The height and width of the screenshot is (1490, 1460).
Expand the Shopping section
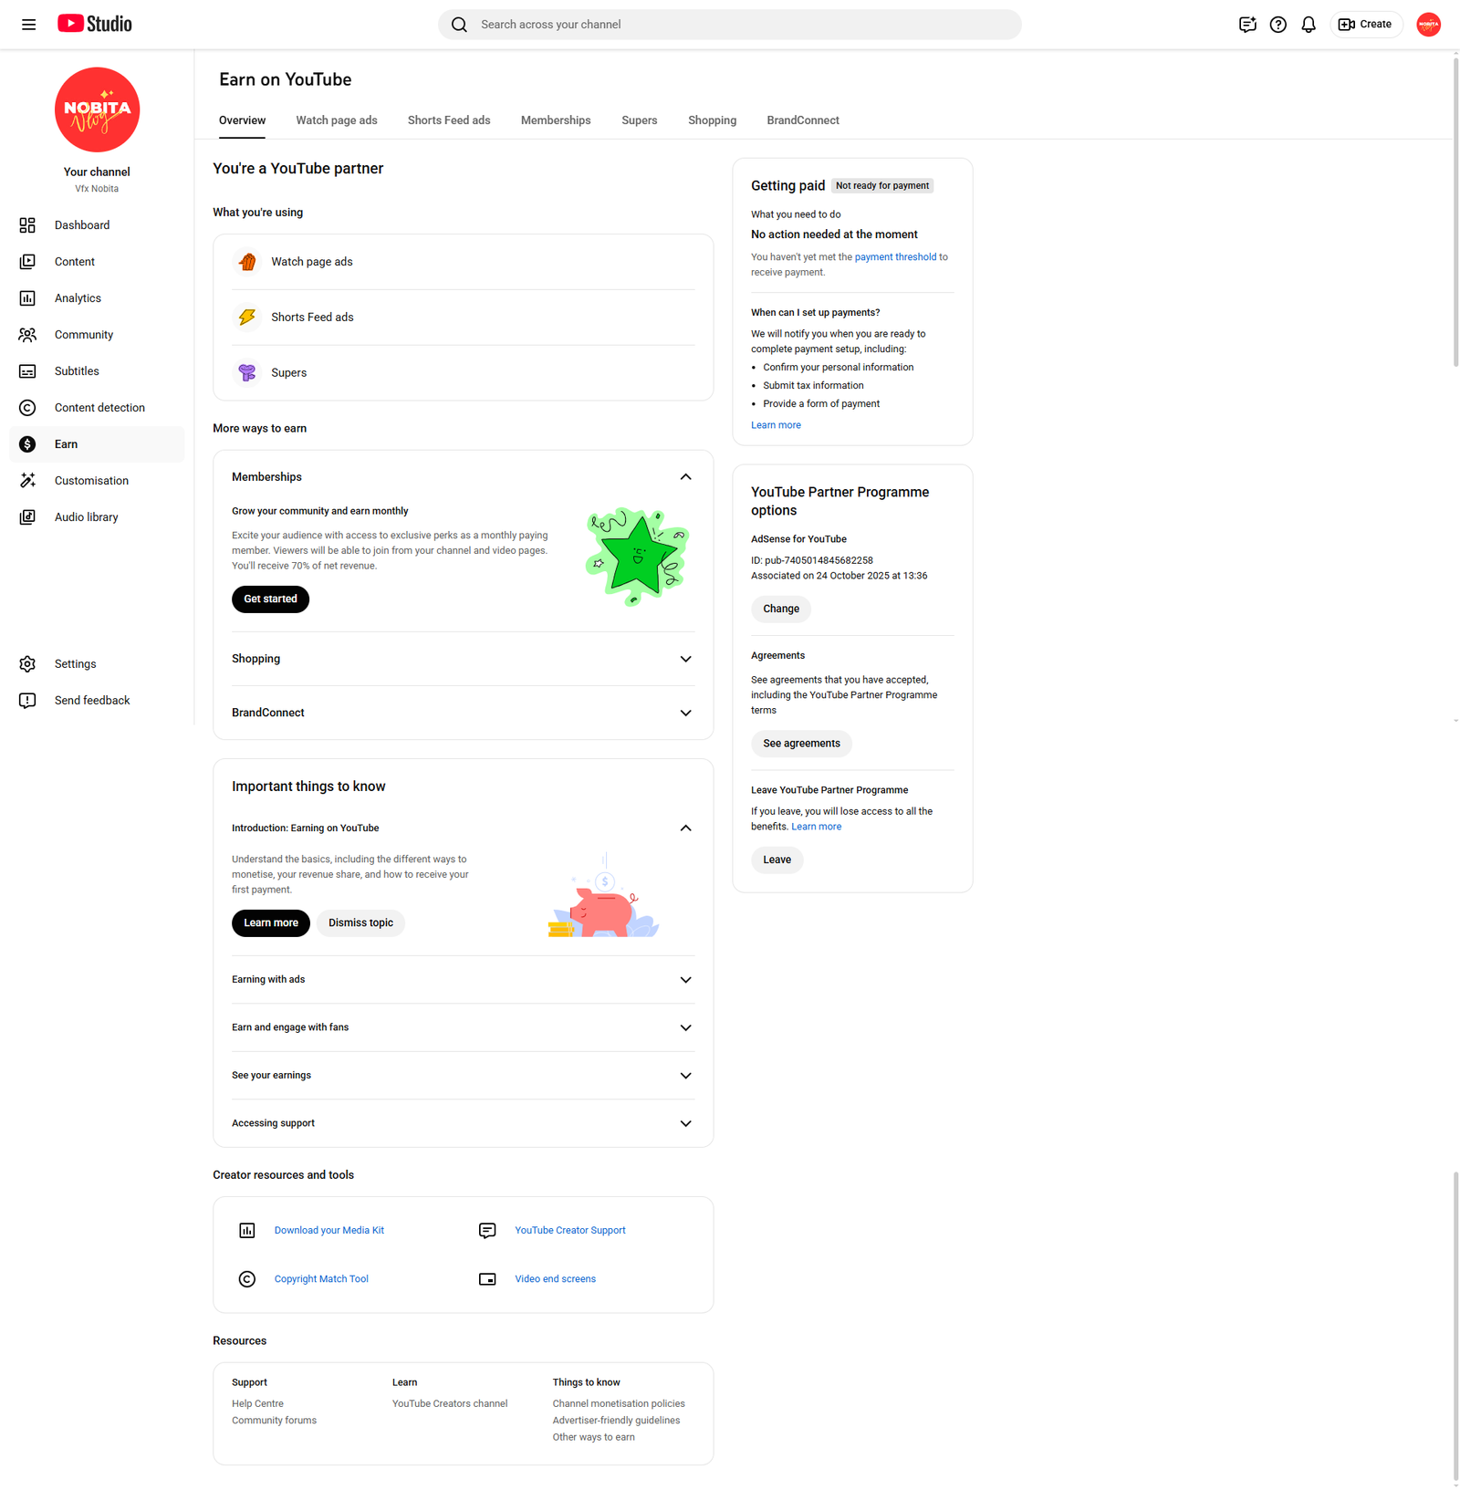[x=685, y=659]
